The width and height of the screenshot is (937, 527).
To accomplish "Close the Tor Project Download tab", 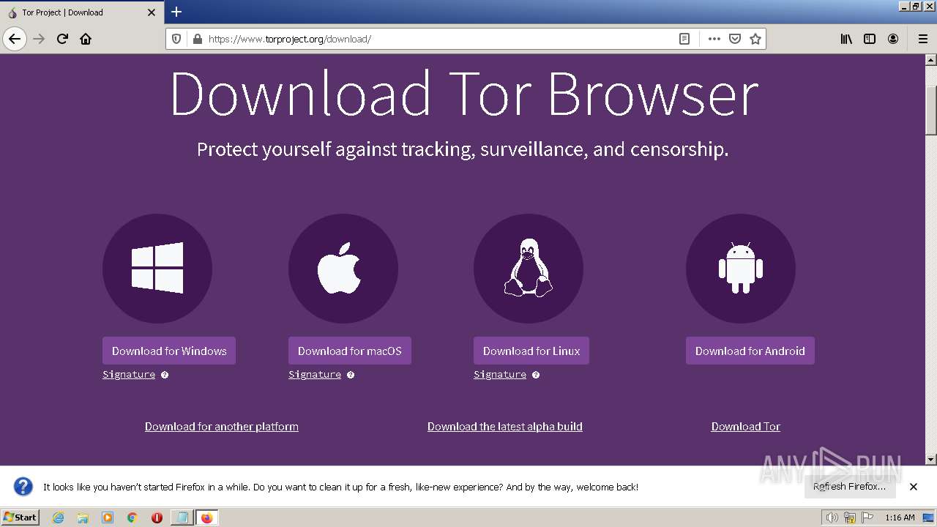I will [152, 12].
